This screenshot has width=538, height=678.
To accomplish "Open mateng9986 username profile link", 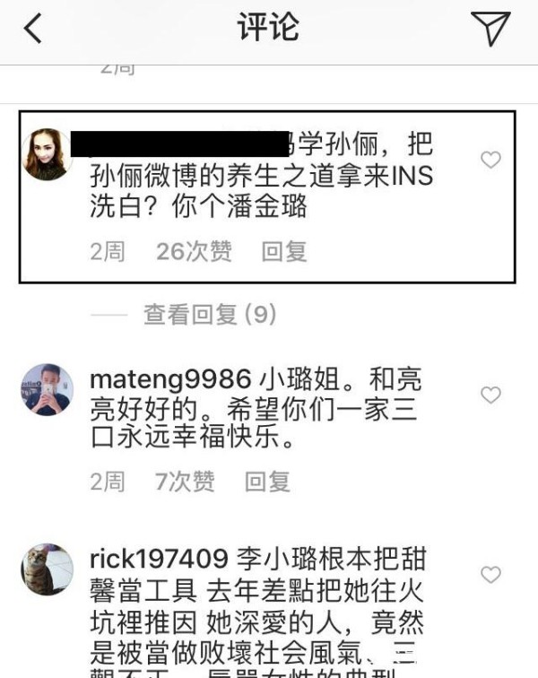I will (x=170, y=379).
